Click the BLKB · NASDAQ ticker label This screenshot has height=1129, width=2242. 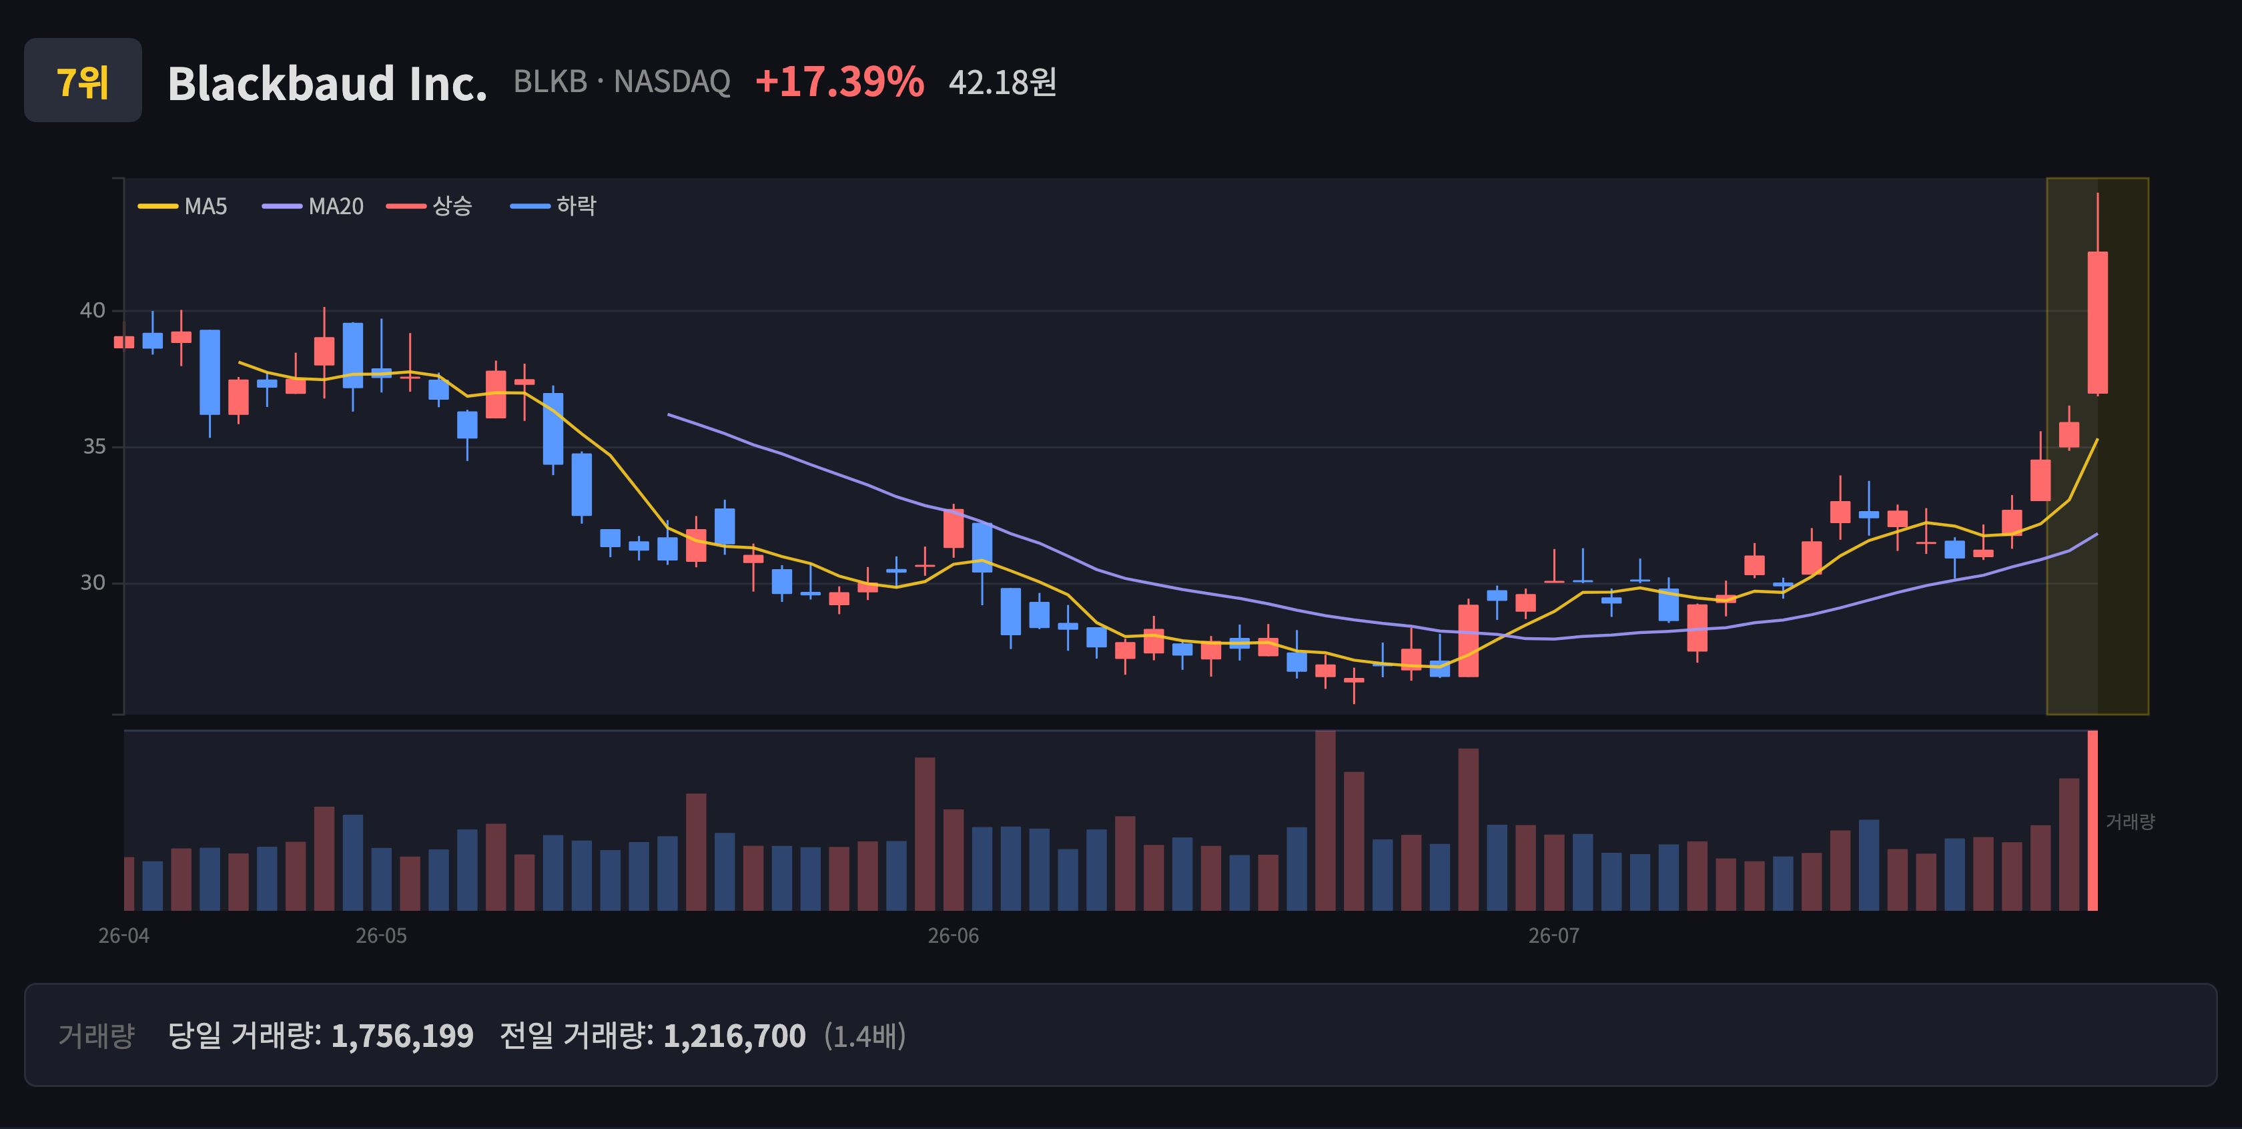pos(621,82)
